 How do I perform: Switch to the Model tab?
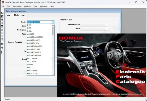click(17, 15)
